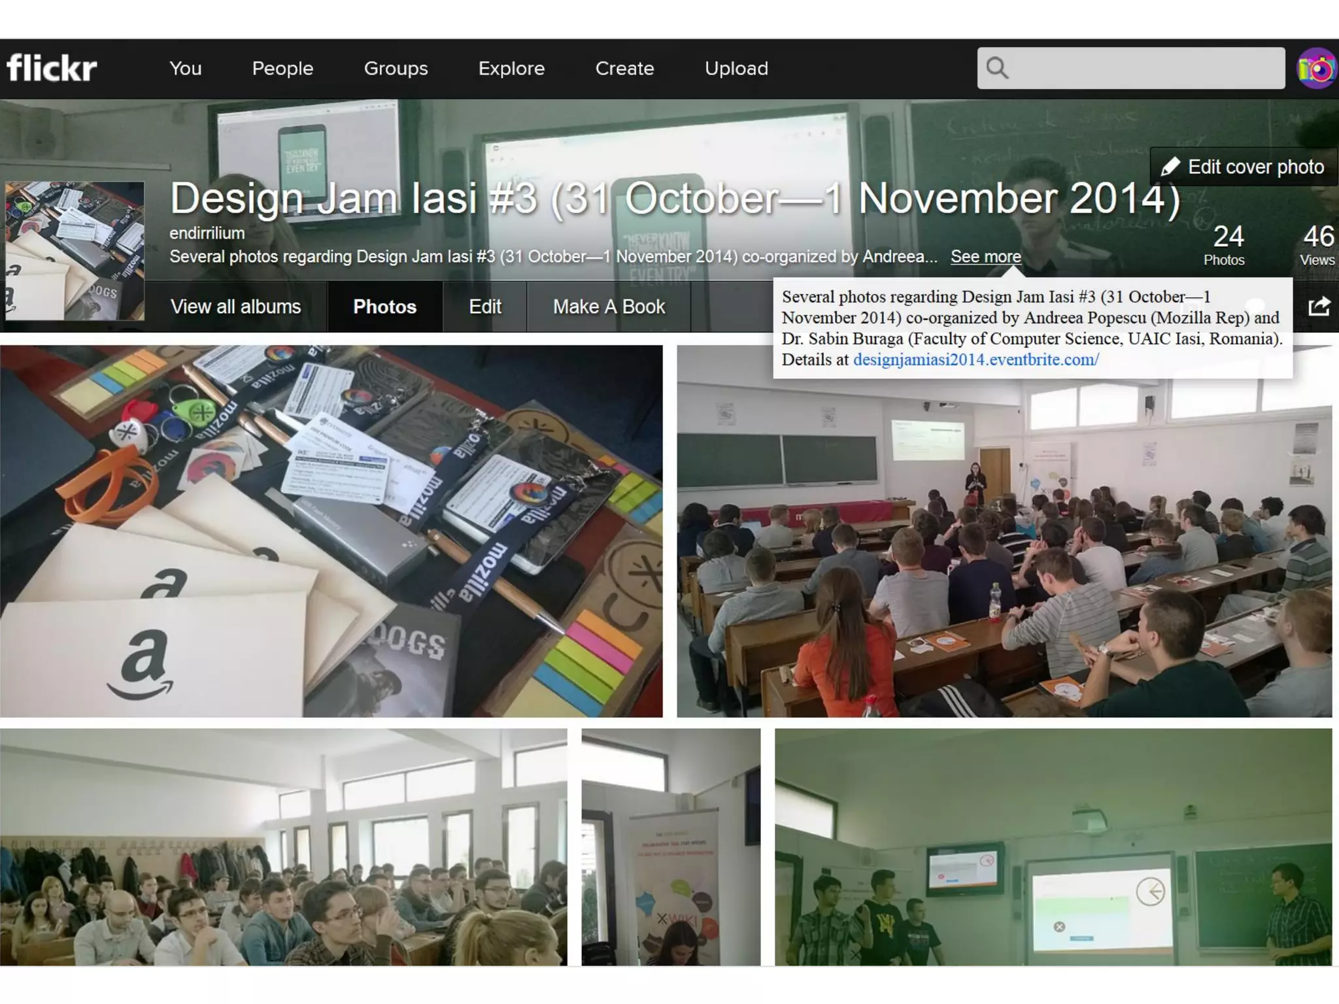Open the Groups menu
The image size is (1339, 1004).
pyautogui.click(x=396, y=69)
